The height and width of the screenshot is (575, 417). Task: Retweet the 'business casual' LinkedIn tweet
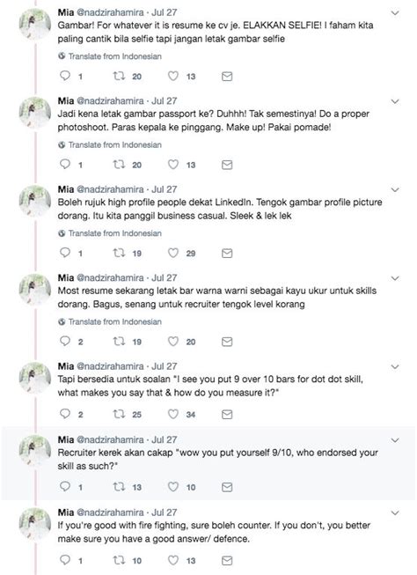119,253
